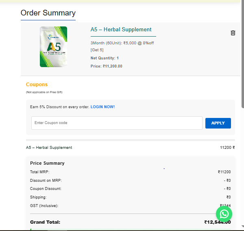244x231 pixels.
Task: Open the WhatsApp chat bubble
Action: point(224,214)
